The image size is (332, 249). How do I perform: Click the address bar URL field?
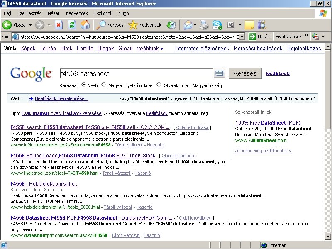129,37
